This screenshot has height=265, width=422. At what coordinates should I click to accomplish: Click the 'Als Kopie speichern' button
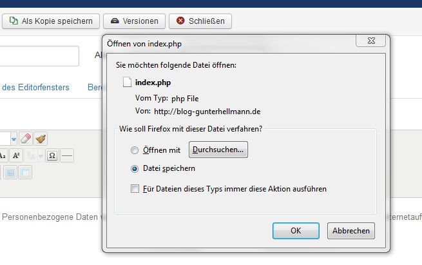52,21
